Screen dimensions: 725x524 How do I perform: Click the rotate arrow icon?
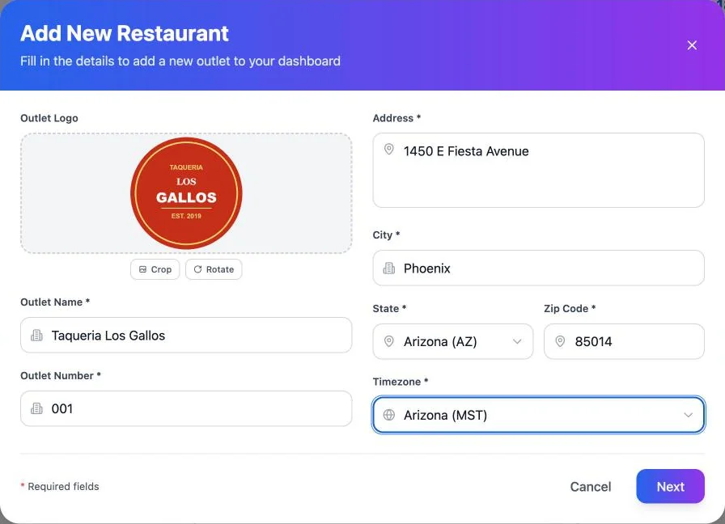click(197, 269)
